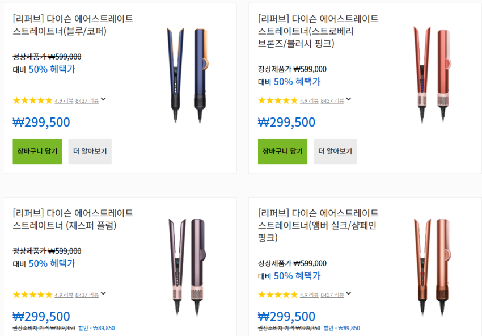
Task: Expand rating chevron for Jasper Plum straightener
Action: coord(103,294)
